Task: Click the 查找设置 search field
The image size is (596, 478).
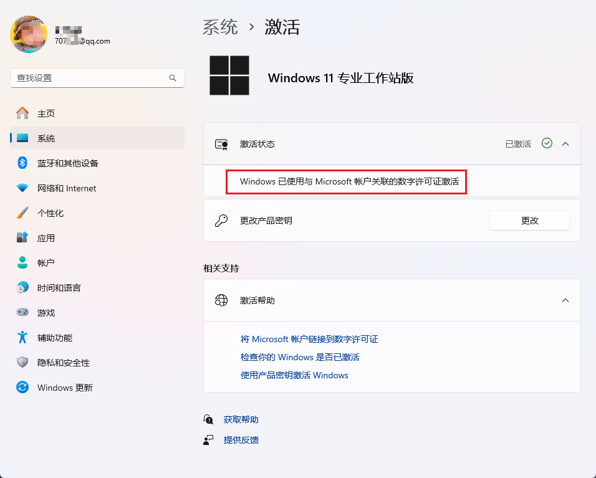Action: (97, 78)
